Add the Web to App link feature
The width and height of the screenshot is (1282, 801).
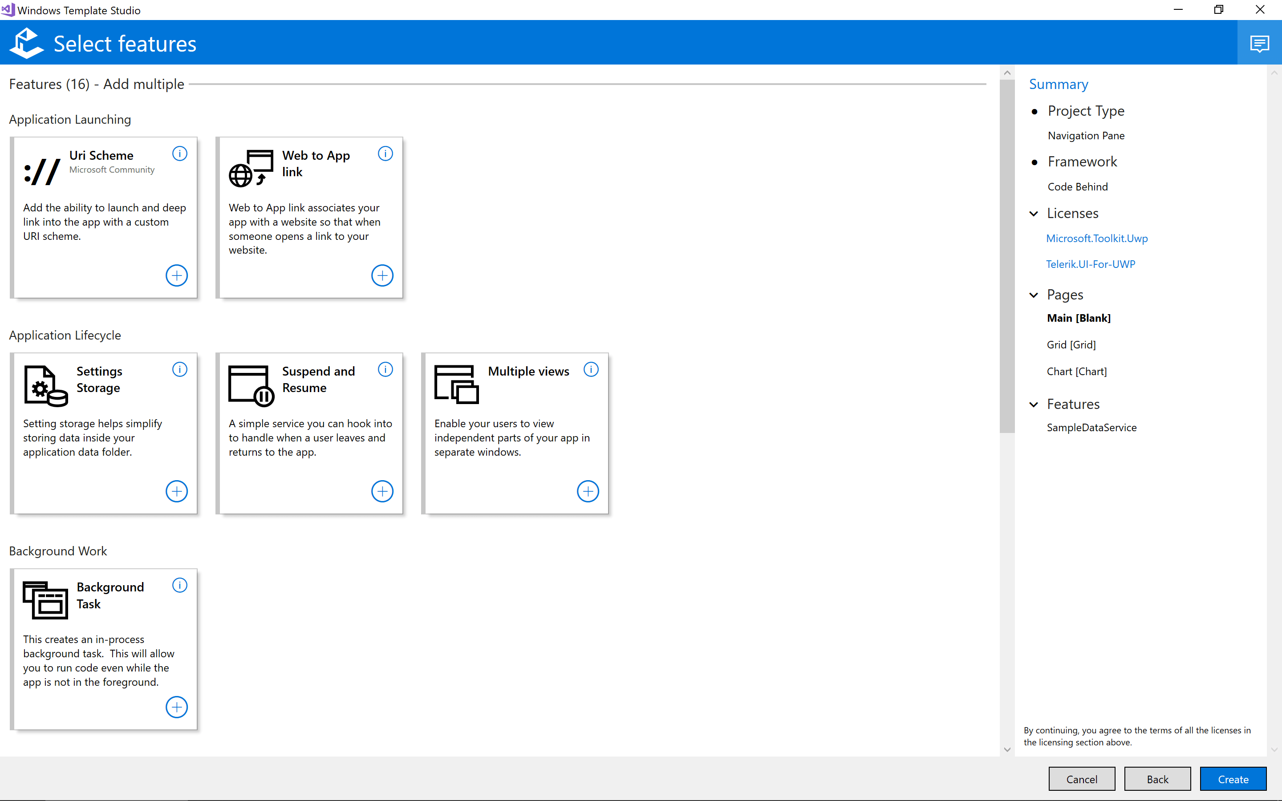click(382, 275)
